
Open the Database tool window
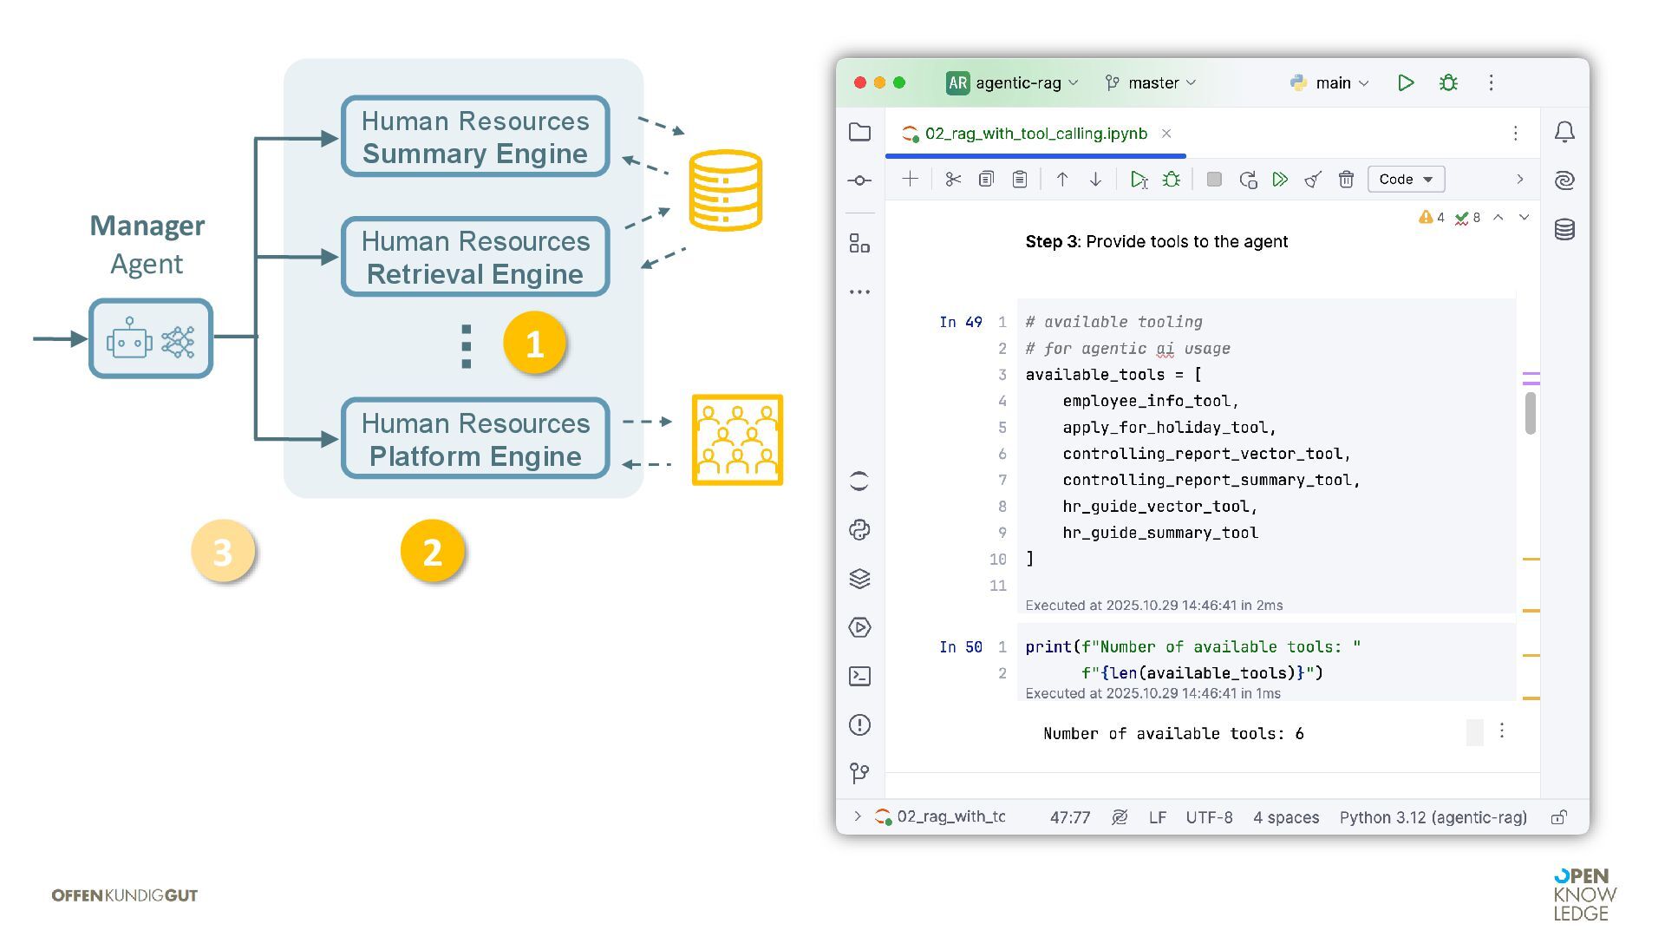1564,230
